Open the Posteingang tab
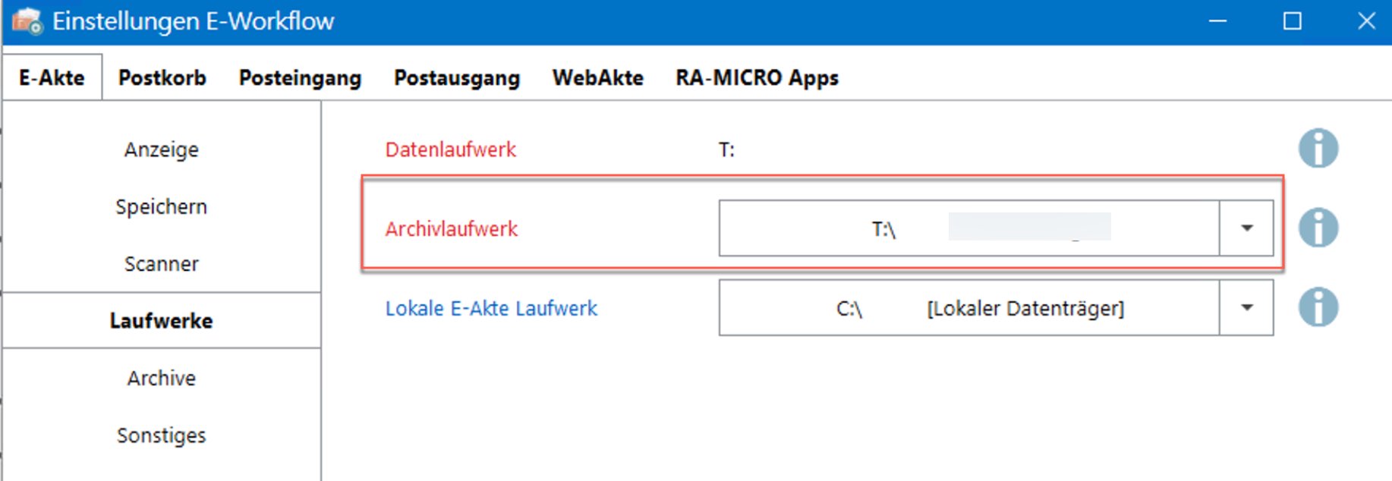This screenshot has width=1392, height=481. (300, 77)
